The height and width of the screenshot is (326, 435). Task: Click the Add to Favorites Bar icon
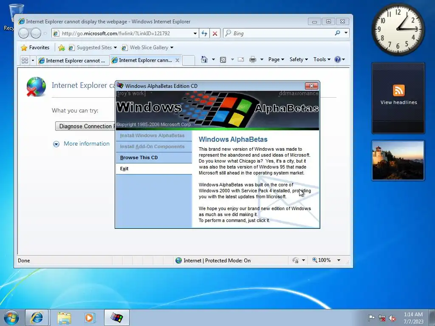(62, 48)
